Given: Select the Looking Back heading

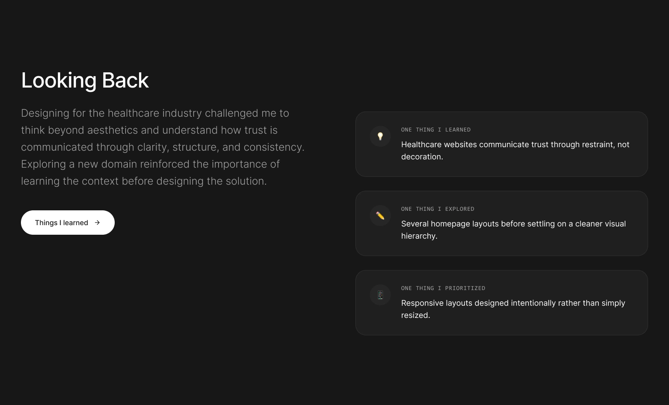Looking at the screenshot, I should click(85, 80).
